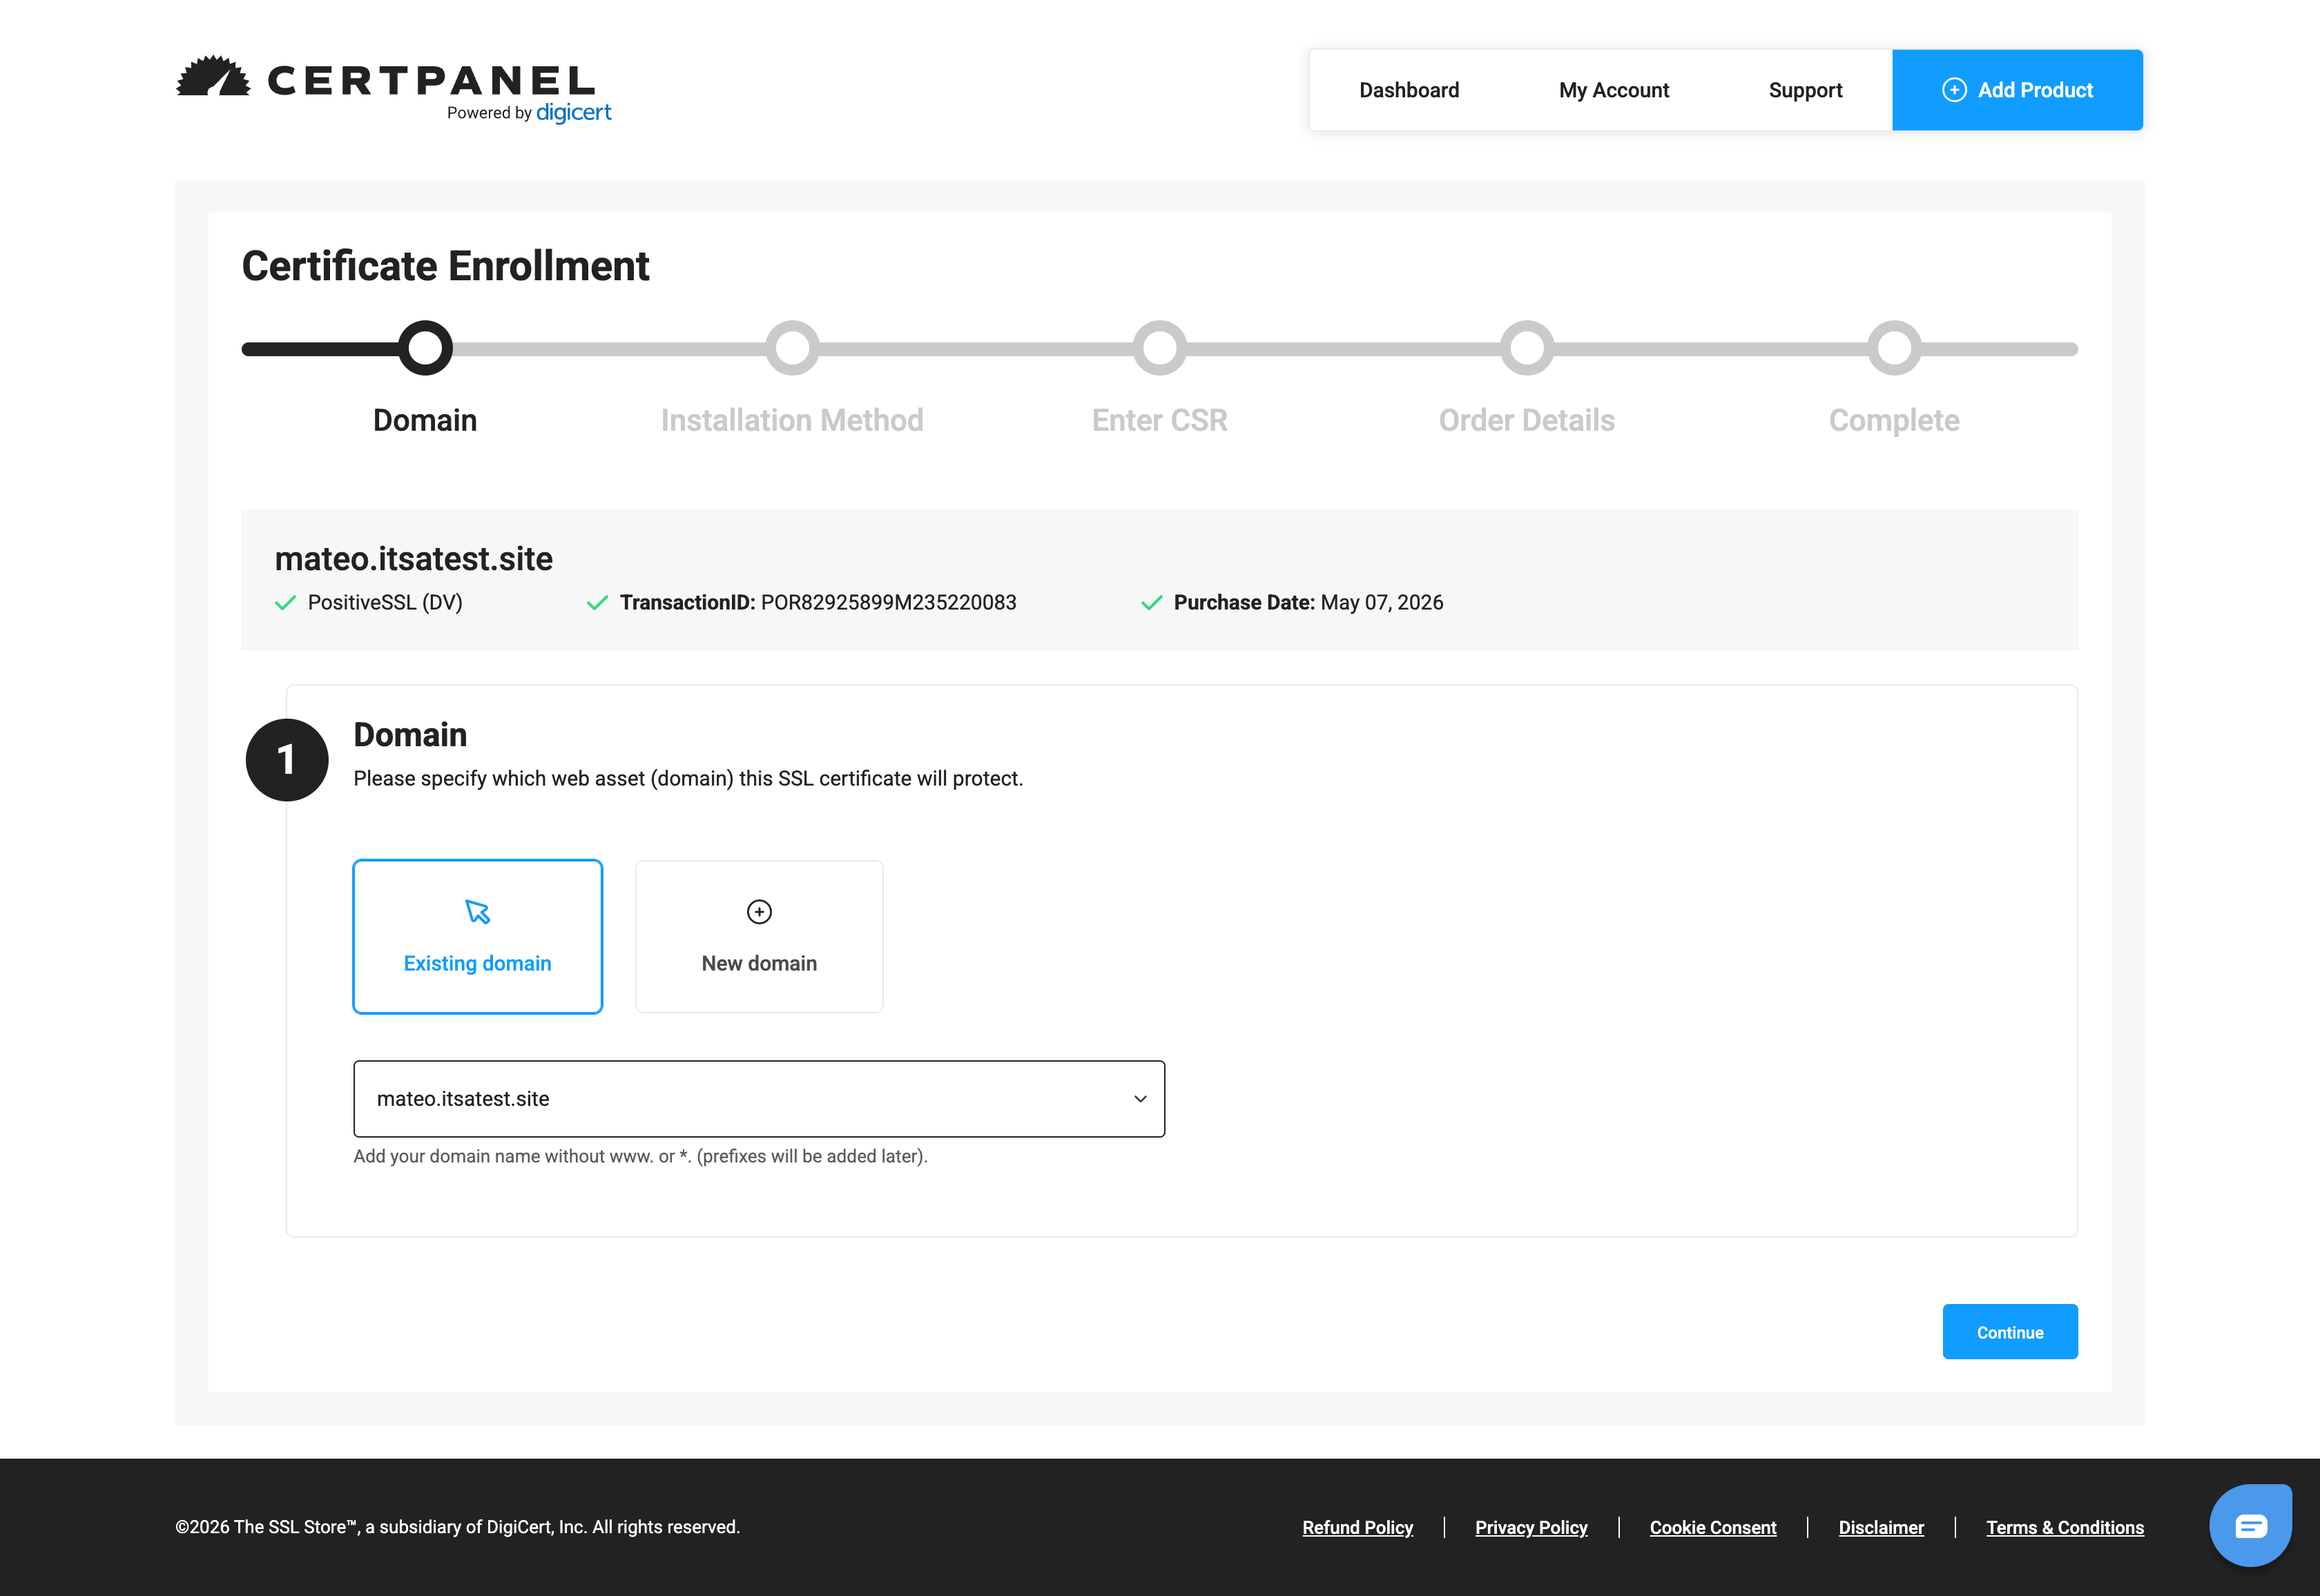Screen dimensions: 2320x1596
Task: Open the Disclaimer link
Action: pos(1881,1528)
